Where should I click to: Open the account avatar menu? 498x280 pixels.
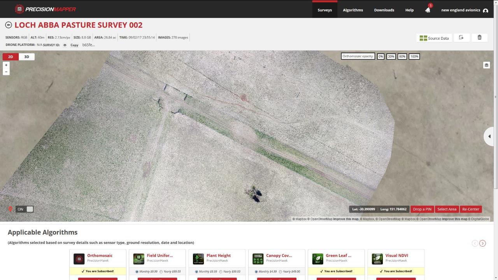486,10
